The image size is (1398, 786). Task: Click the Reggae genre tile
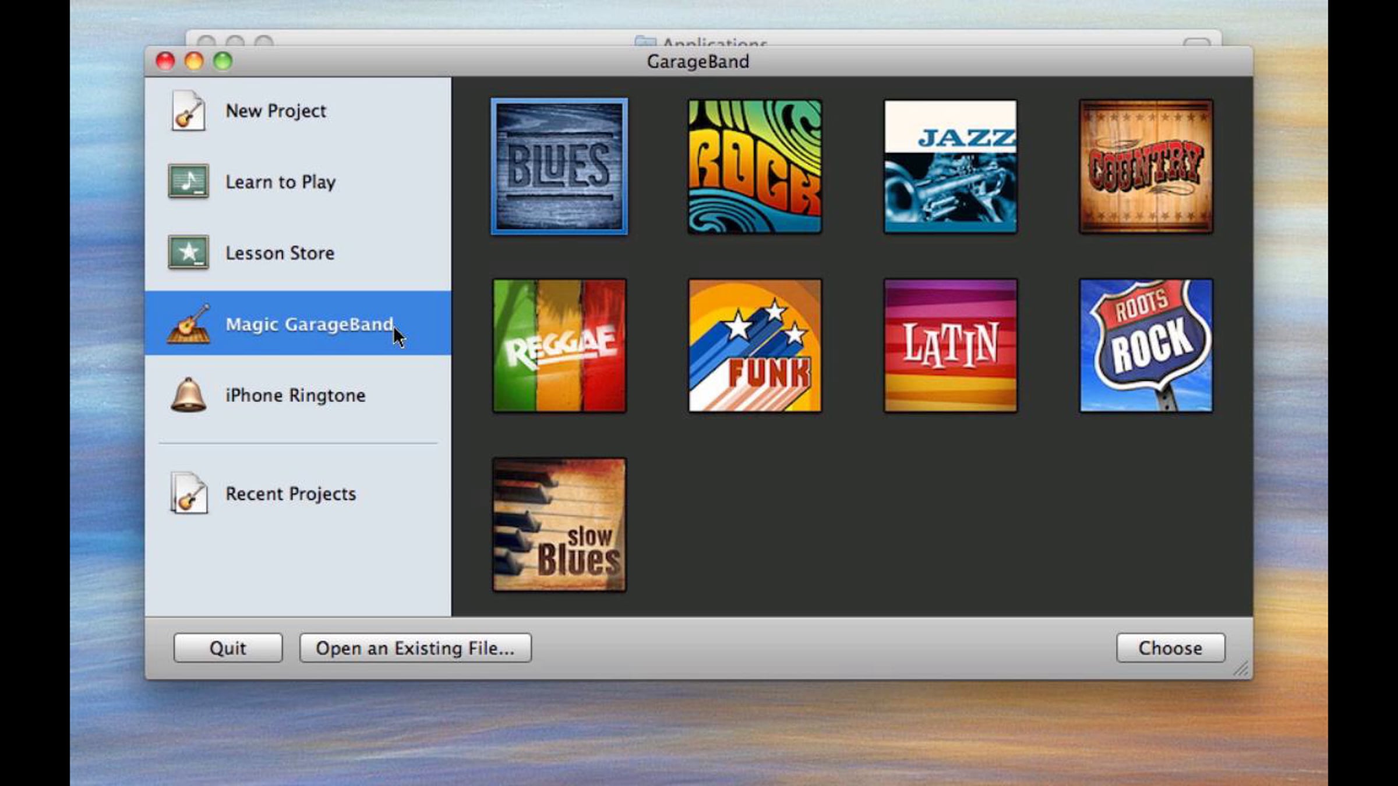pyautogui.click(x=559, y=345)
